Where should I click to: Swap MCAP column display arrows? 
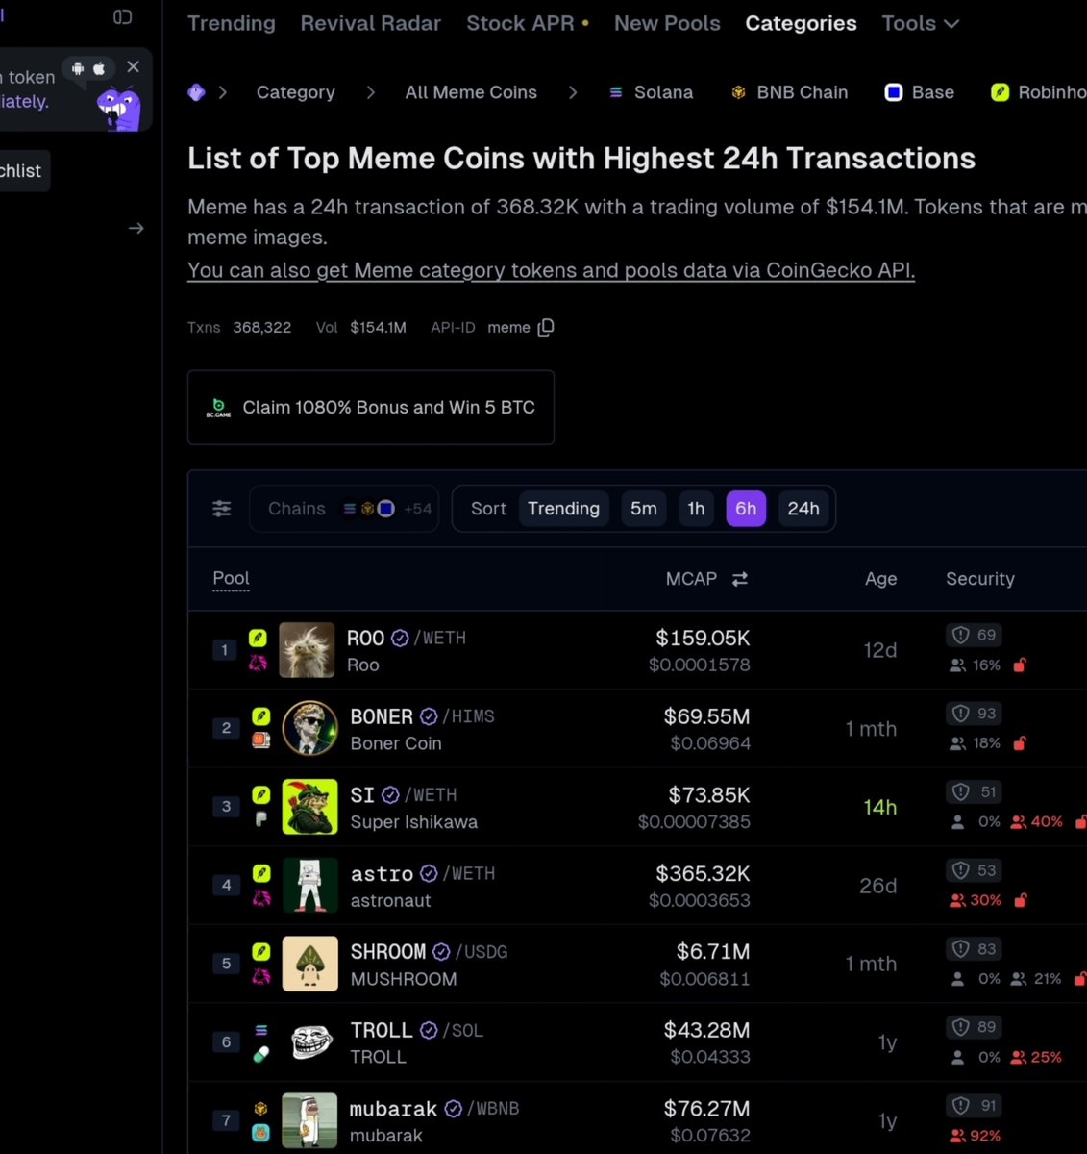point(739,579)
